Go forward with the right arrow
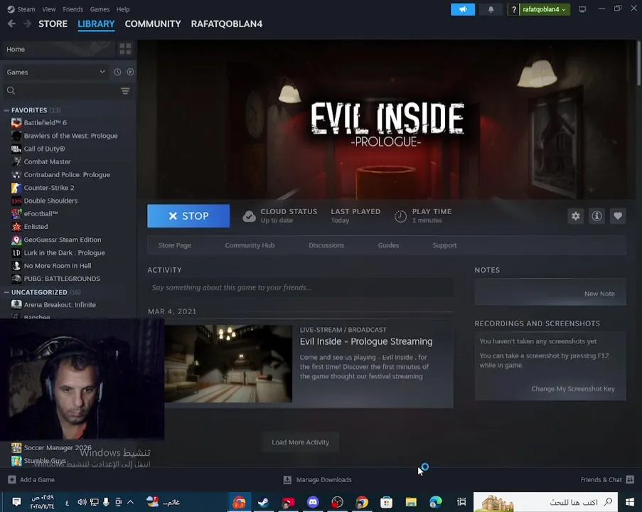 (27, 23)
